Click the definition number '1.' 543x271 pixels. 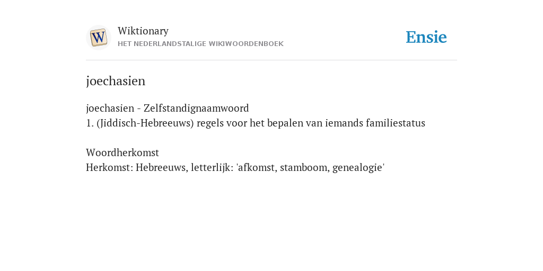(90, 123)
